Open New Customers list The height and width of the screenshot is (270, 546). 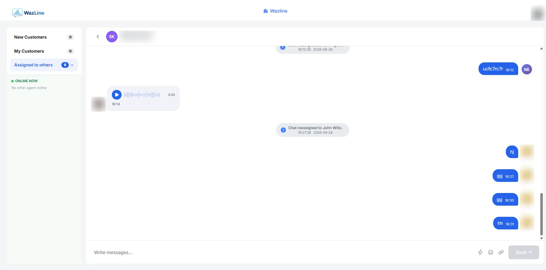44,37
